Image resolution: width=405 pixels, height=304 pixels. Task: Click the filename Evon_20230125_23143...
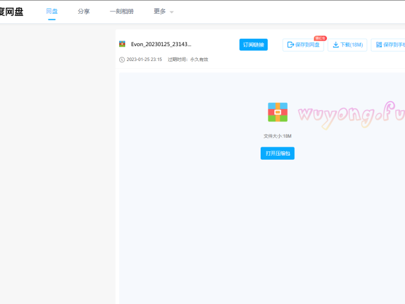[161, 44]
